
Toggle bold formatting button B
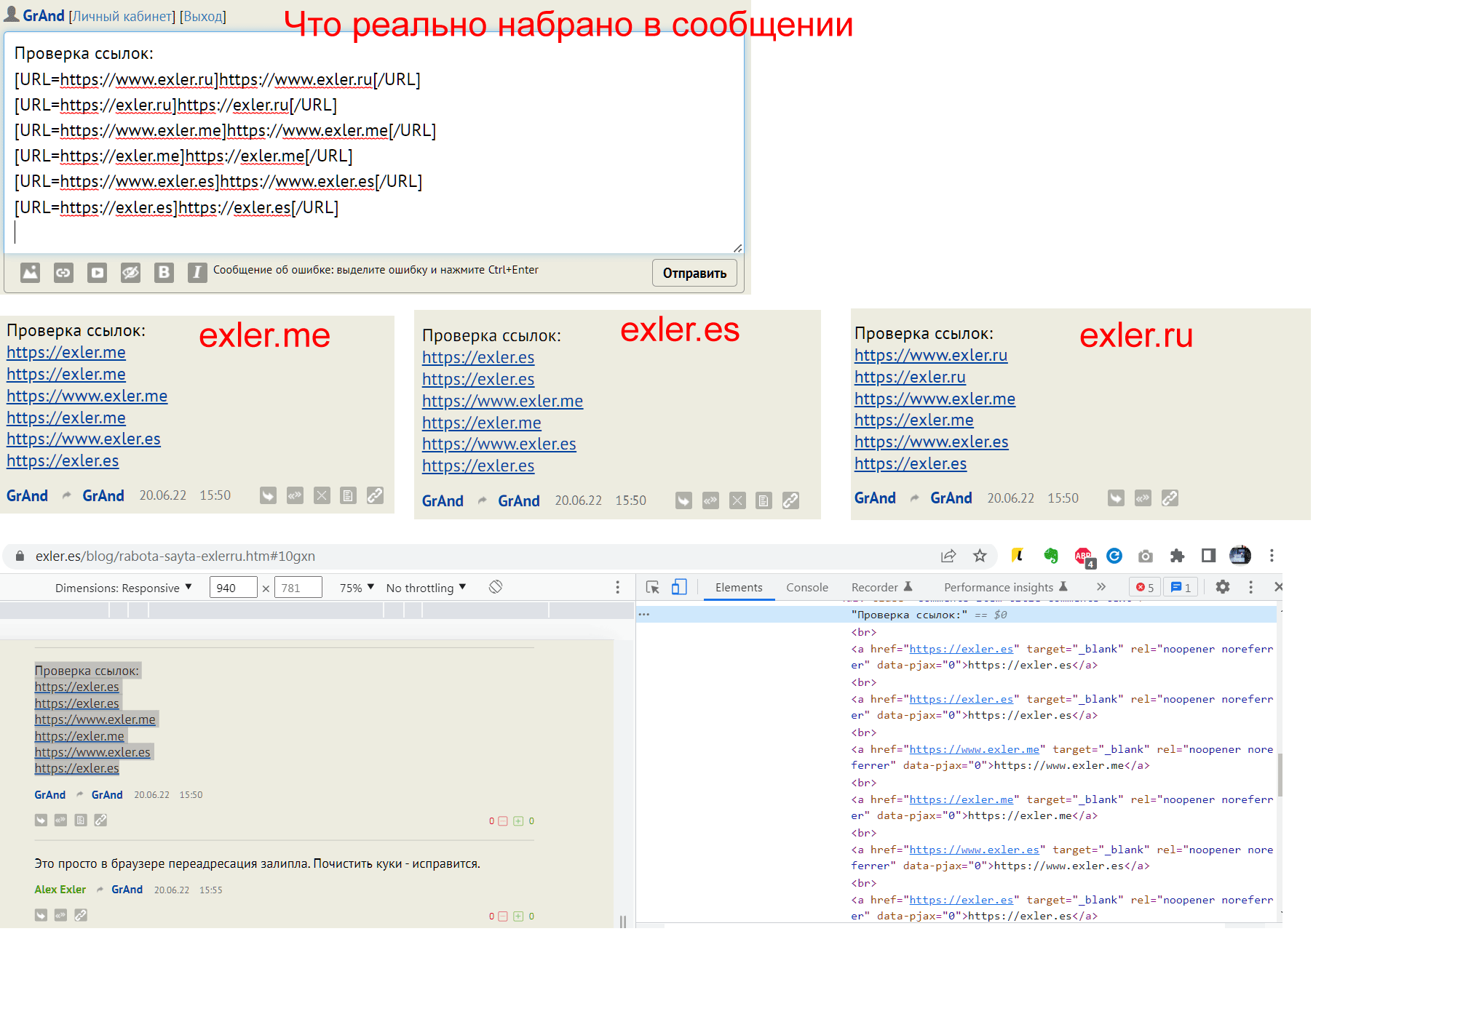pos(164,273)
